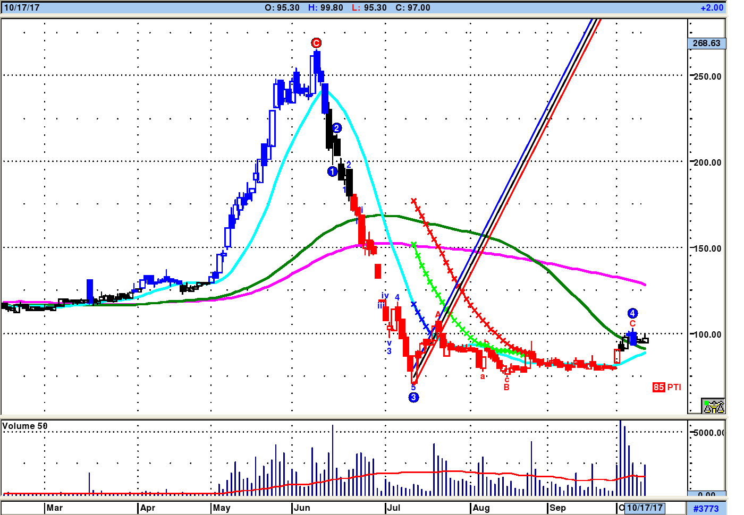The width and height of the screenshot is (744, 515).
Task: Click the 5000.00 volume scale label
Action: (x=708, y=432)
